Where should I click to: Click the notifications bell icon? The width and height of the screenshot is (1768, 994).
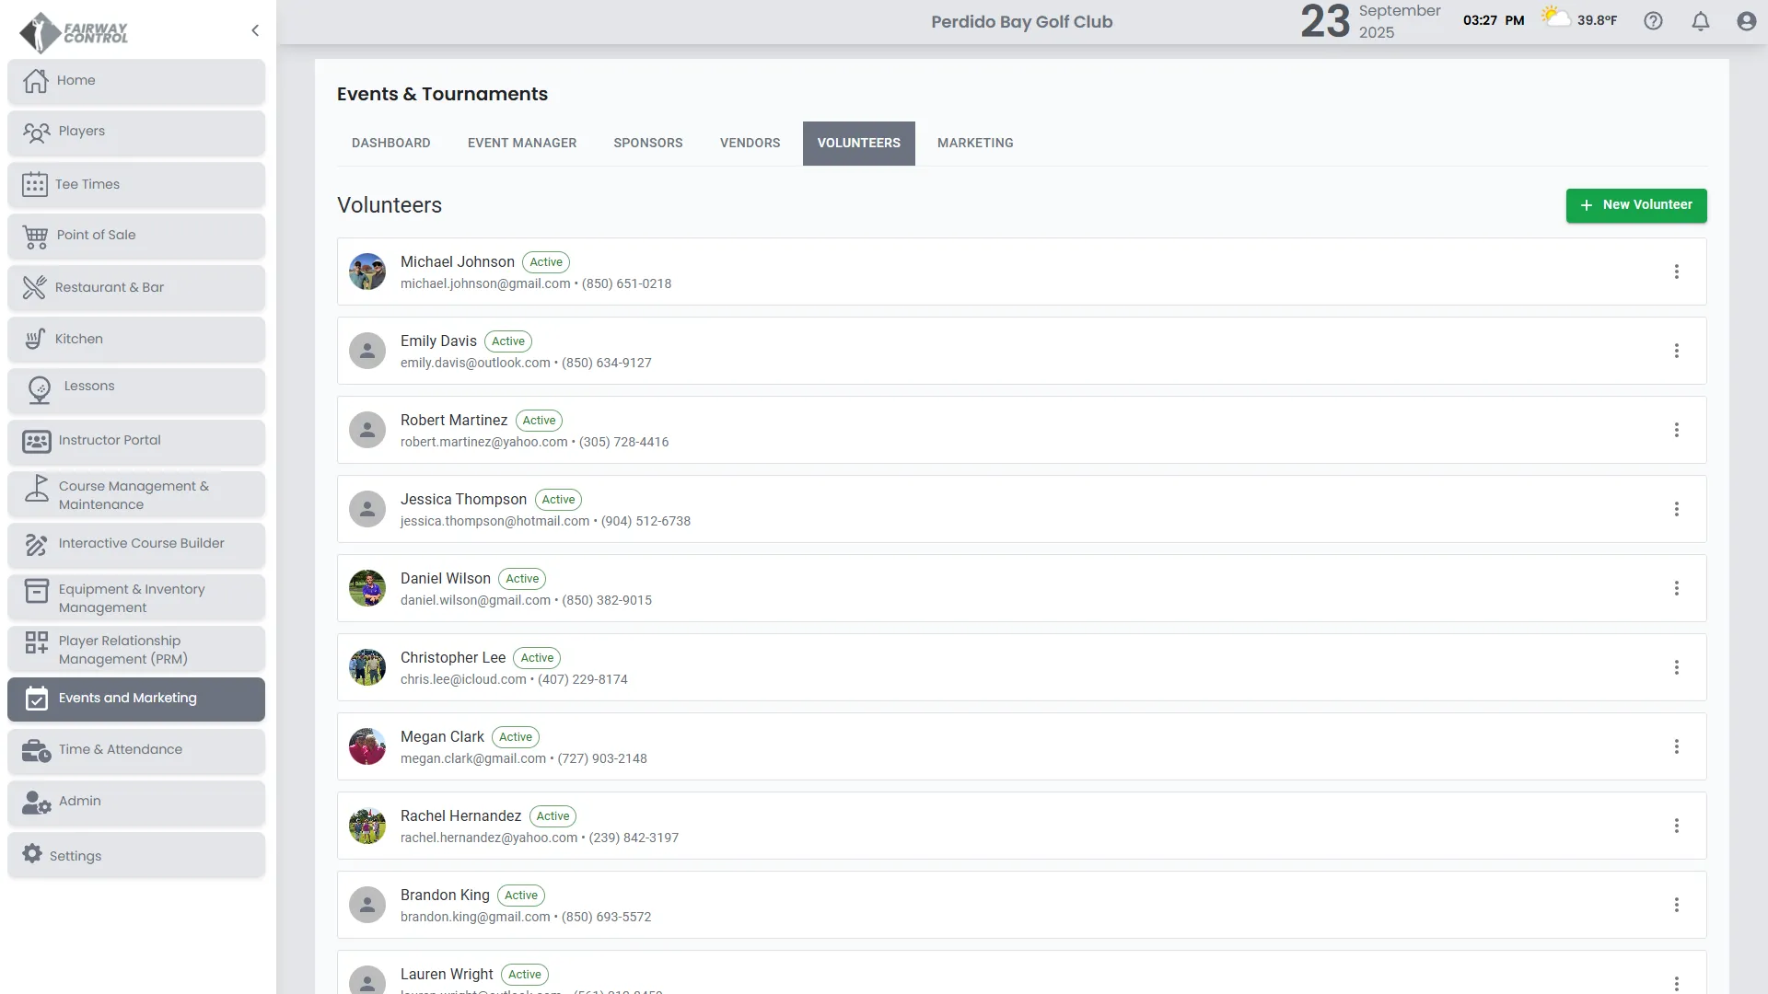click(x=1700, y=21)
